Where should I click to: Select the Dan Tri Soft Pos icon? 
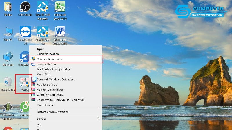[x=43, y=32]
